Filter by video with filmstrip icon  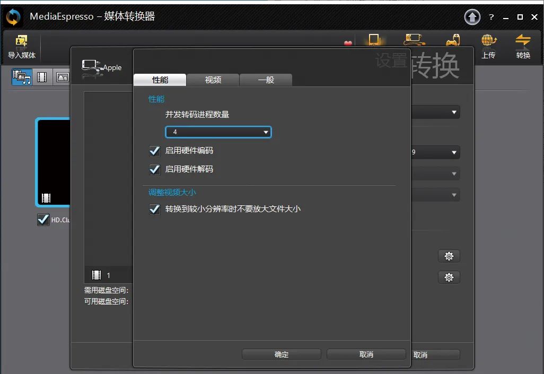pos(42,77)
